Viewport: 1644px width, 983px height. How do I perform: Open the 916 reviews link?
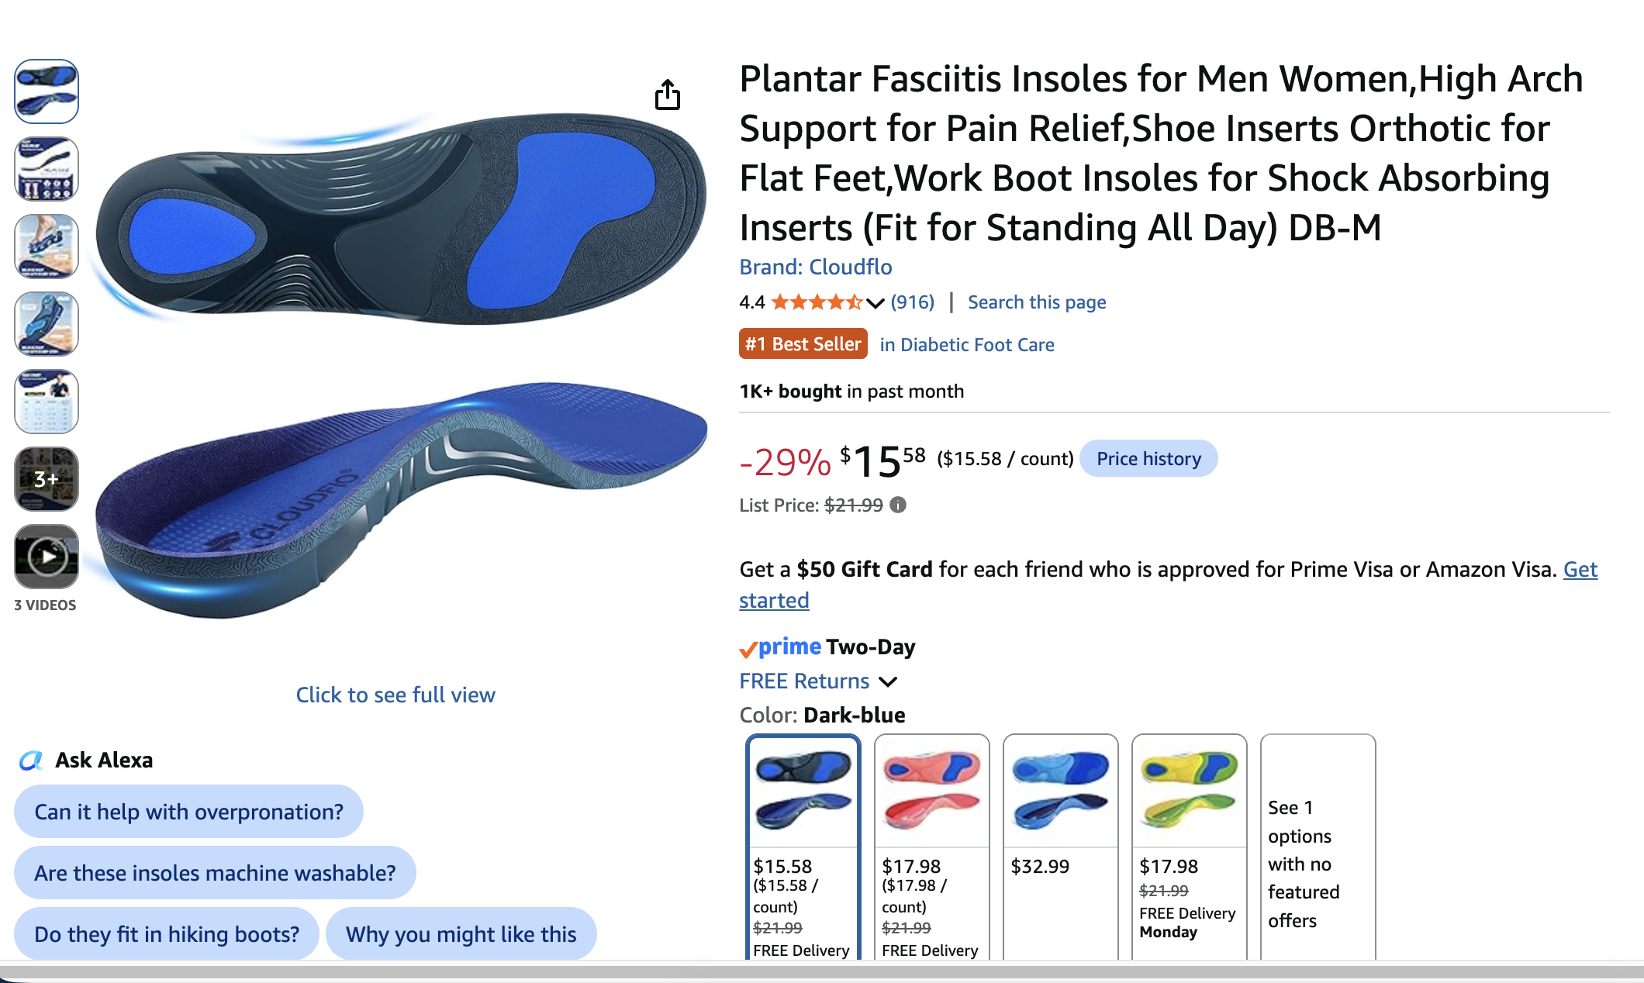[913, 302]
